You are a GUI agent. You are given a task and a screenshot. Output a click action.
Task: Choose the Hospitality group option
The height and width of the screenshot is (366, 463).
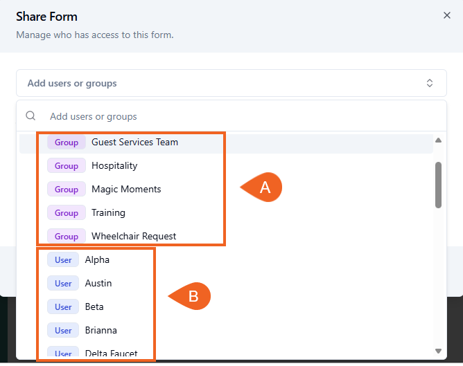(114, 166)
